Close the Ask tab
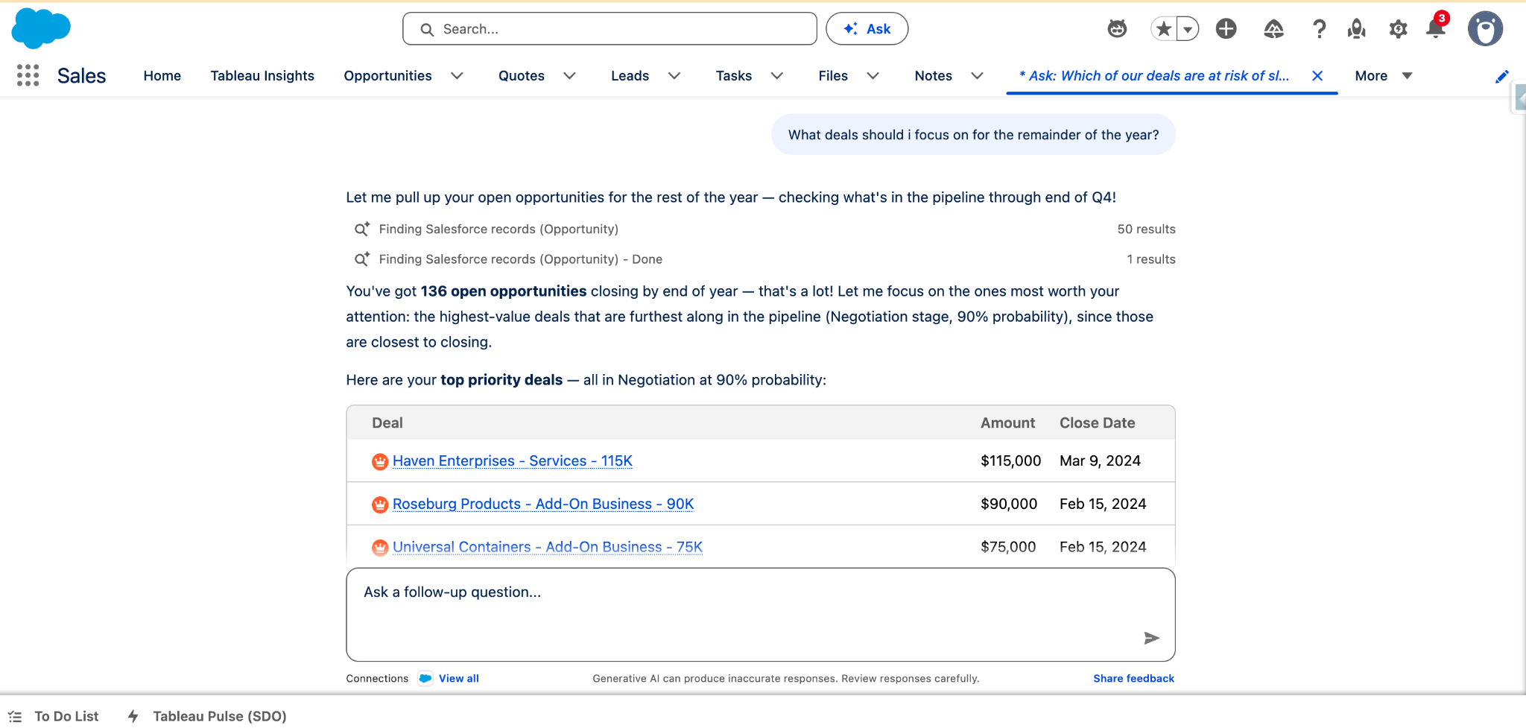The image size is (1526, 728). coord(1317,76)
